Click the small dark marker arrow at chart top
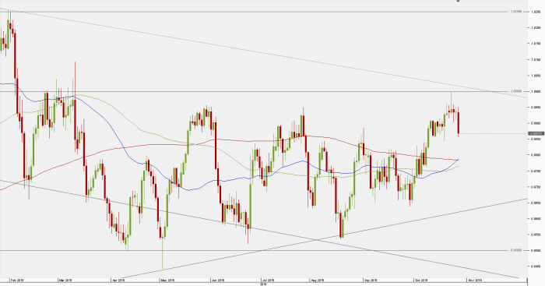Screen dimensions: 545x286 (458, 1)
